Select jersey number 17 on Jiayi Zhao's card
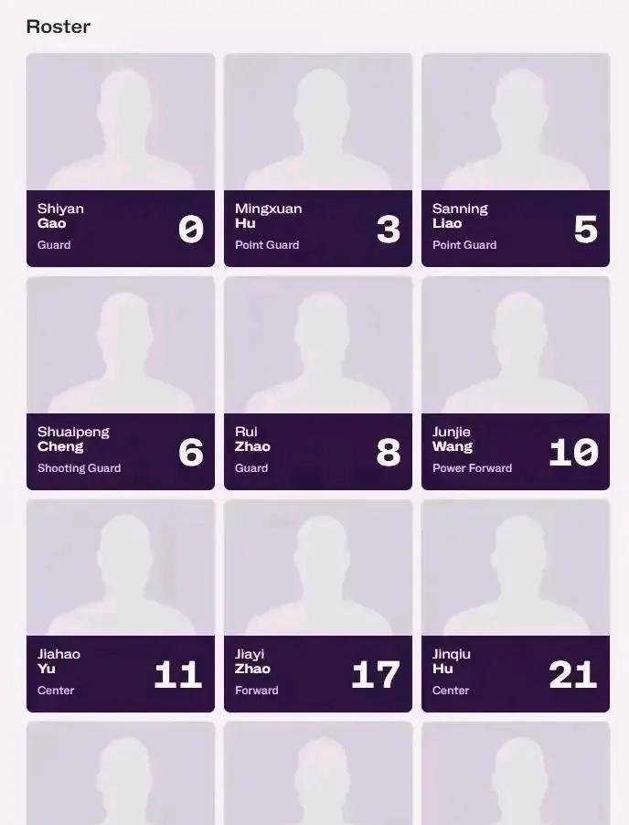This screenshot has height=825, width=629. coord(375,675)
